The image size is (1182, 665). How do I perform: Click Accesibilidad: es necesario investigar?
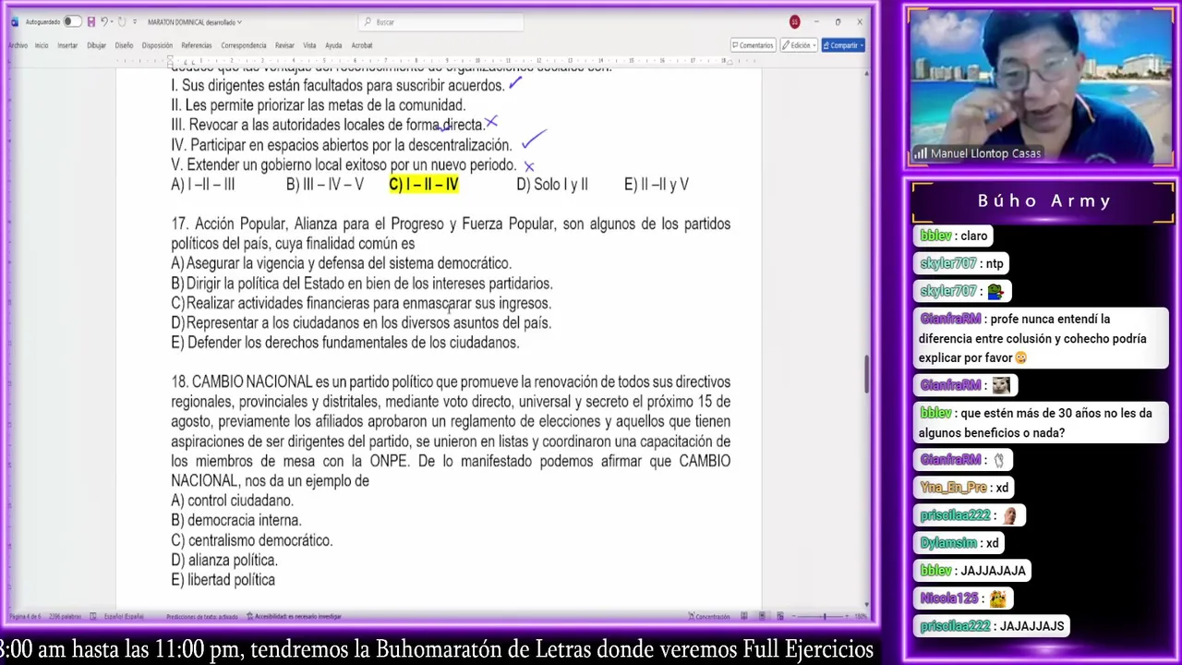tap(295, 616)
